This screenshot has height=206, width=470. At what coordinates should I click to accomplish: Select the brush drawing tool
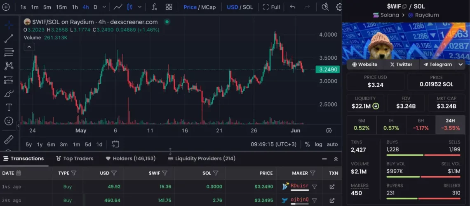[9, 94]
